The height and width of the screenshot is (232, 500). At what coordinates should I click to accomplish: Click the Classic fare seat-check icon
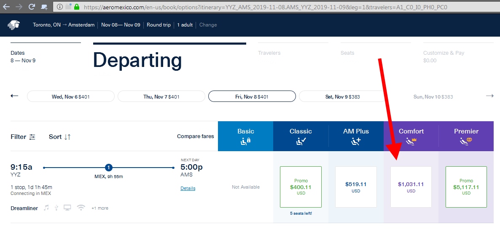(x=301, y=141)
